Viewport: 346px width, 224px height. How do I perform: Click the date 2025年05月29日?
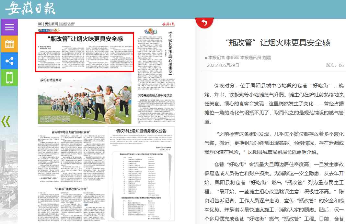point(223,65)
